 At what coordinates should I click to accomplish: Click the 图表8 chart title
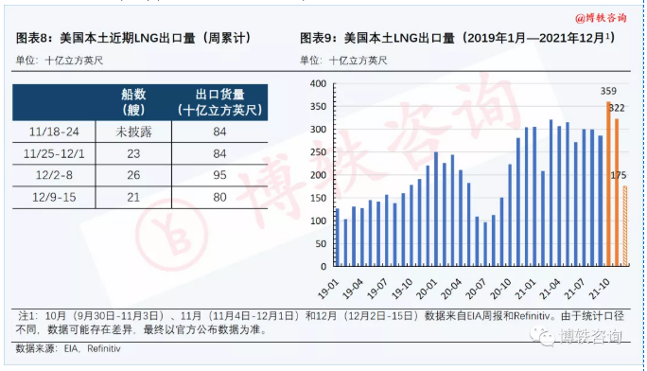133,38
